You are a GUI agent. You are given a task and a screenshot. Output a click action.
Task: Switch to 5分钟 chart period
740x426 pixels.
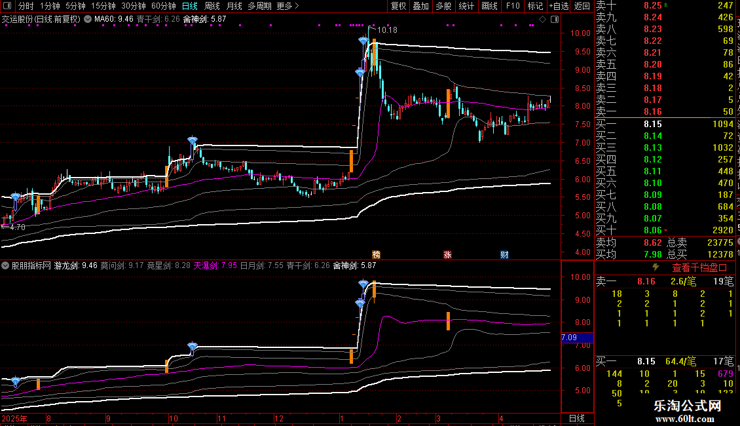75,6
